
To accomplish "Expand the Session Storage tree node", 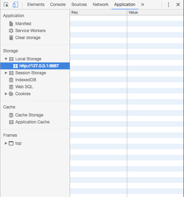I will pyautogui.click(x=6, y=73).
